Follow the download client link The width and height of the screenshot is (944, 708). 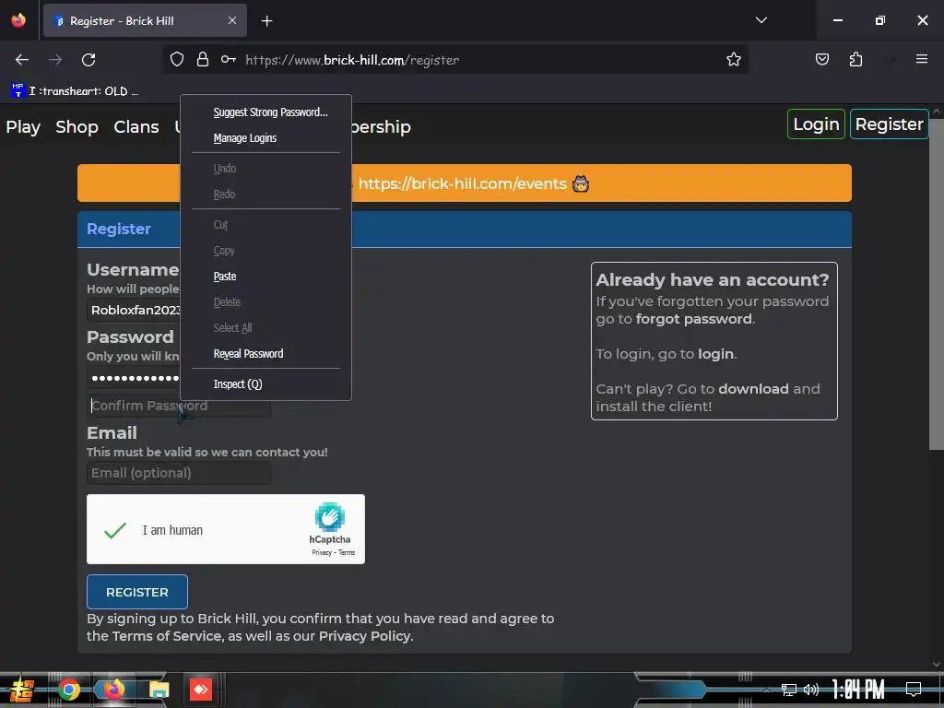click(753, 388)
